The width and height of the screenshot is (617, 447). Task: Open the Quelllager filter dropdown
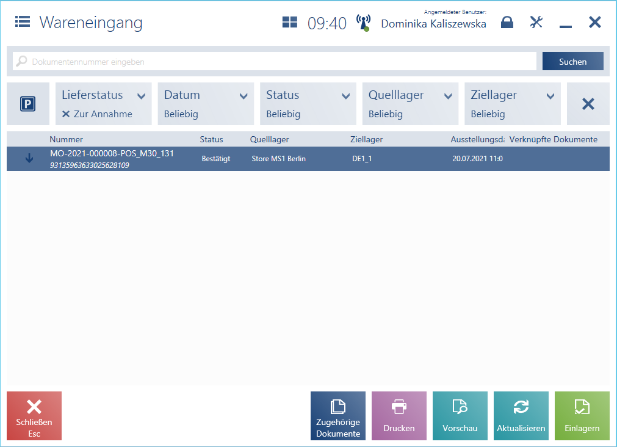pos(448,96)
